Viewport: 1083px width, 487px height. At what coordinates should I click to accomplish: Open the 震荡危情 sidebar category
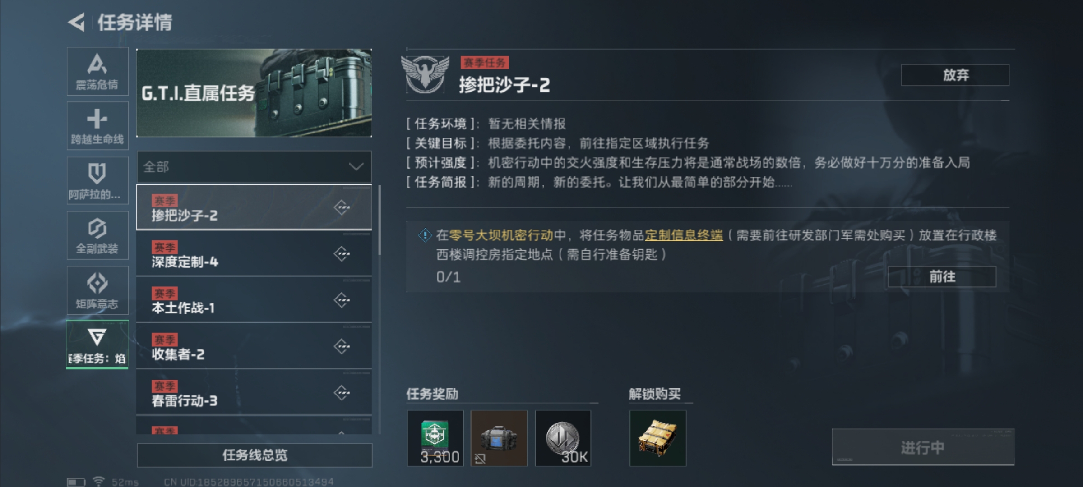[x=97, y=71]
